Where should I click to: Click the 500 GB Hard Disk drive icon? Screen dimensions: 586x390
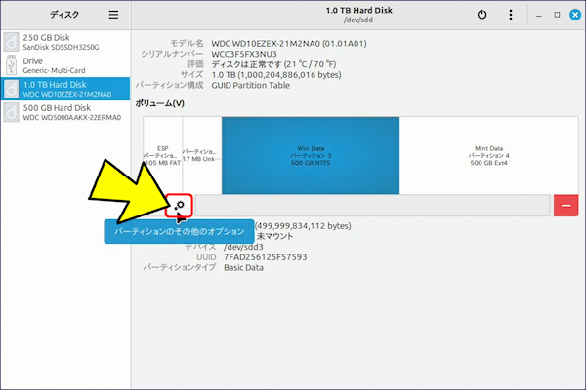[x=11, y=113]
